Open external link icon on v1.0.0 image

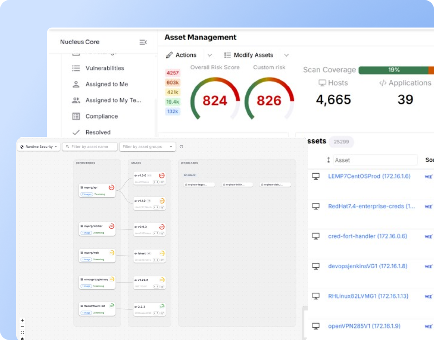(x=162, y=182)
